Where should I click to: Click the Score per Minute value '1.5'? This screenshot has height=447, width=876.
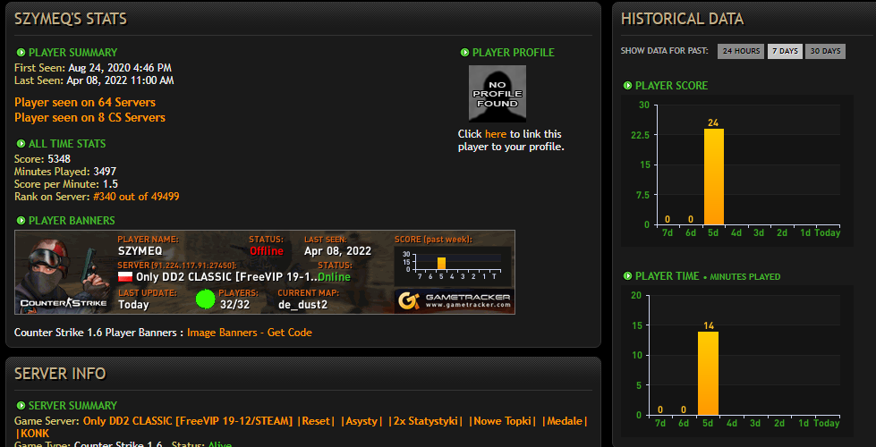click(110, 184)
